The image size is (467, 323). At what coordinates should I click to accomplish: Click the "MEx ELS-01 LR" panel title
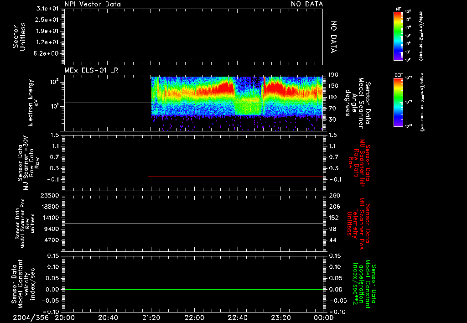91,71
